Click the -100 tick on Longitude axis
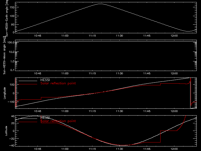The image size is (201, 151). click(x=11, y=102)
